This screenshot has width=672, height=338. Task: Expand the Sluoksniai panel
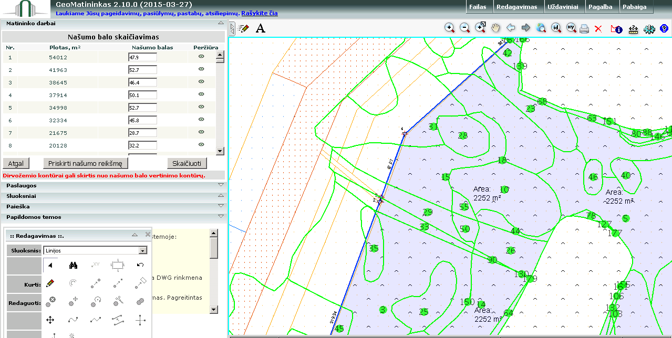pos(112,196)
